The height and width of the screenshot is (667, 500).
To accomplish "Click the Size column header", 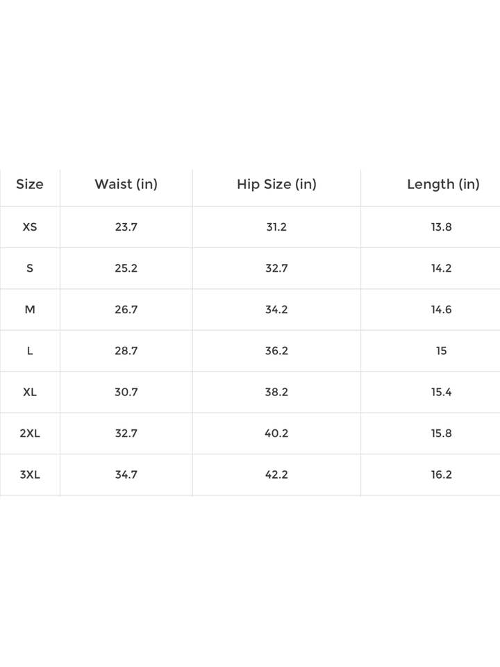I will [x=30, y=184].
